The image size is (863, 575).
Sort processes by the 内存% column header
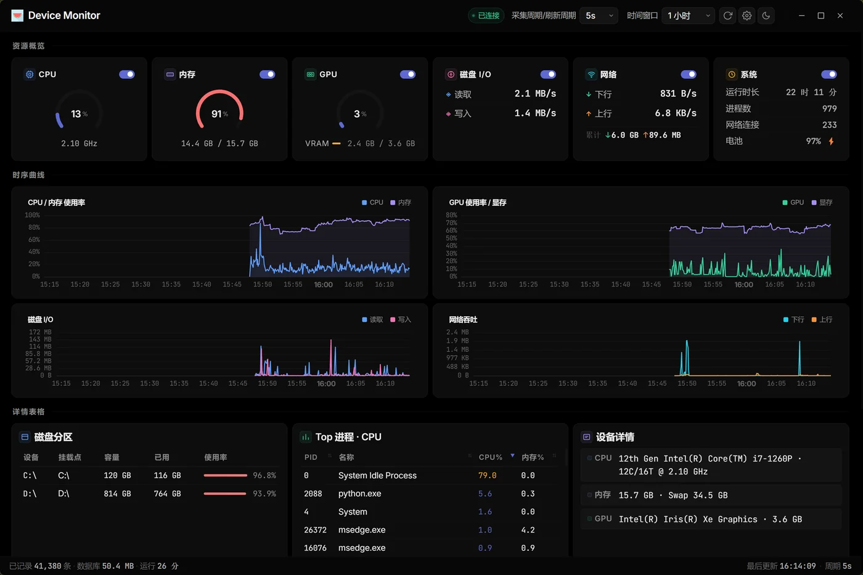coord(533,457)
